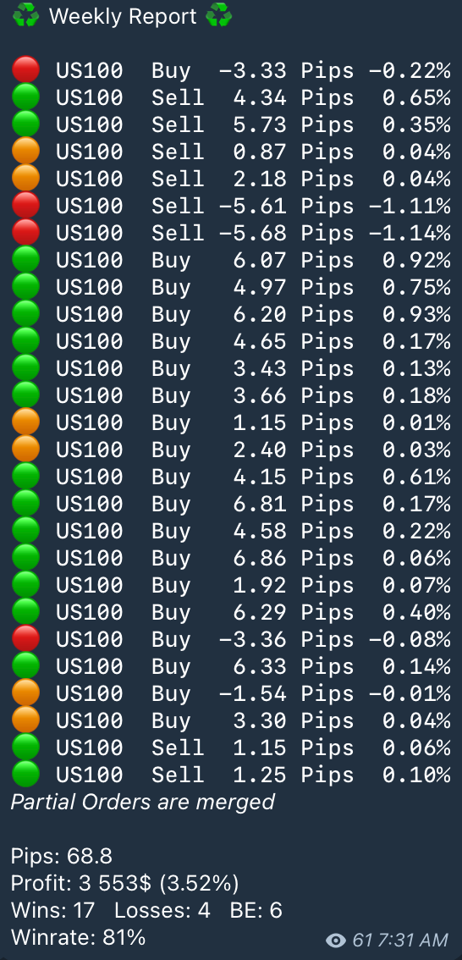Click the right recycle emoji after Weekly Report
This screenshot has width=462, height=960.
click(219, 15)
